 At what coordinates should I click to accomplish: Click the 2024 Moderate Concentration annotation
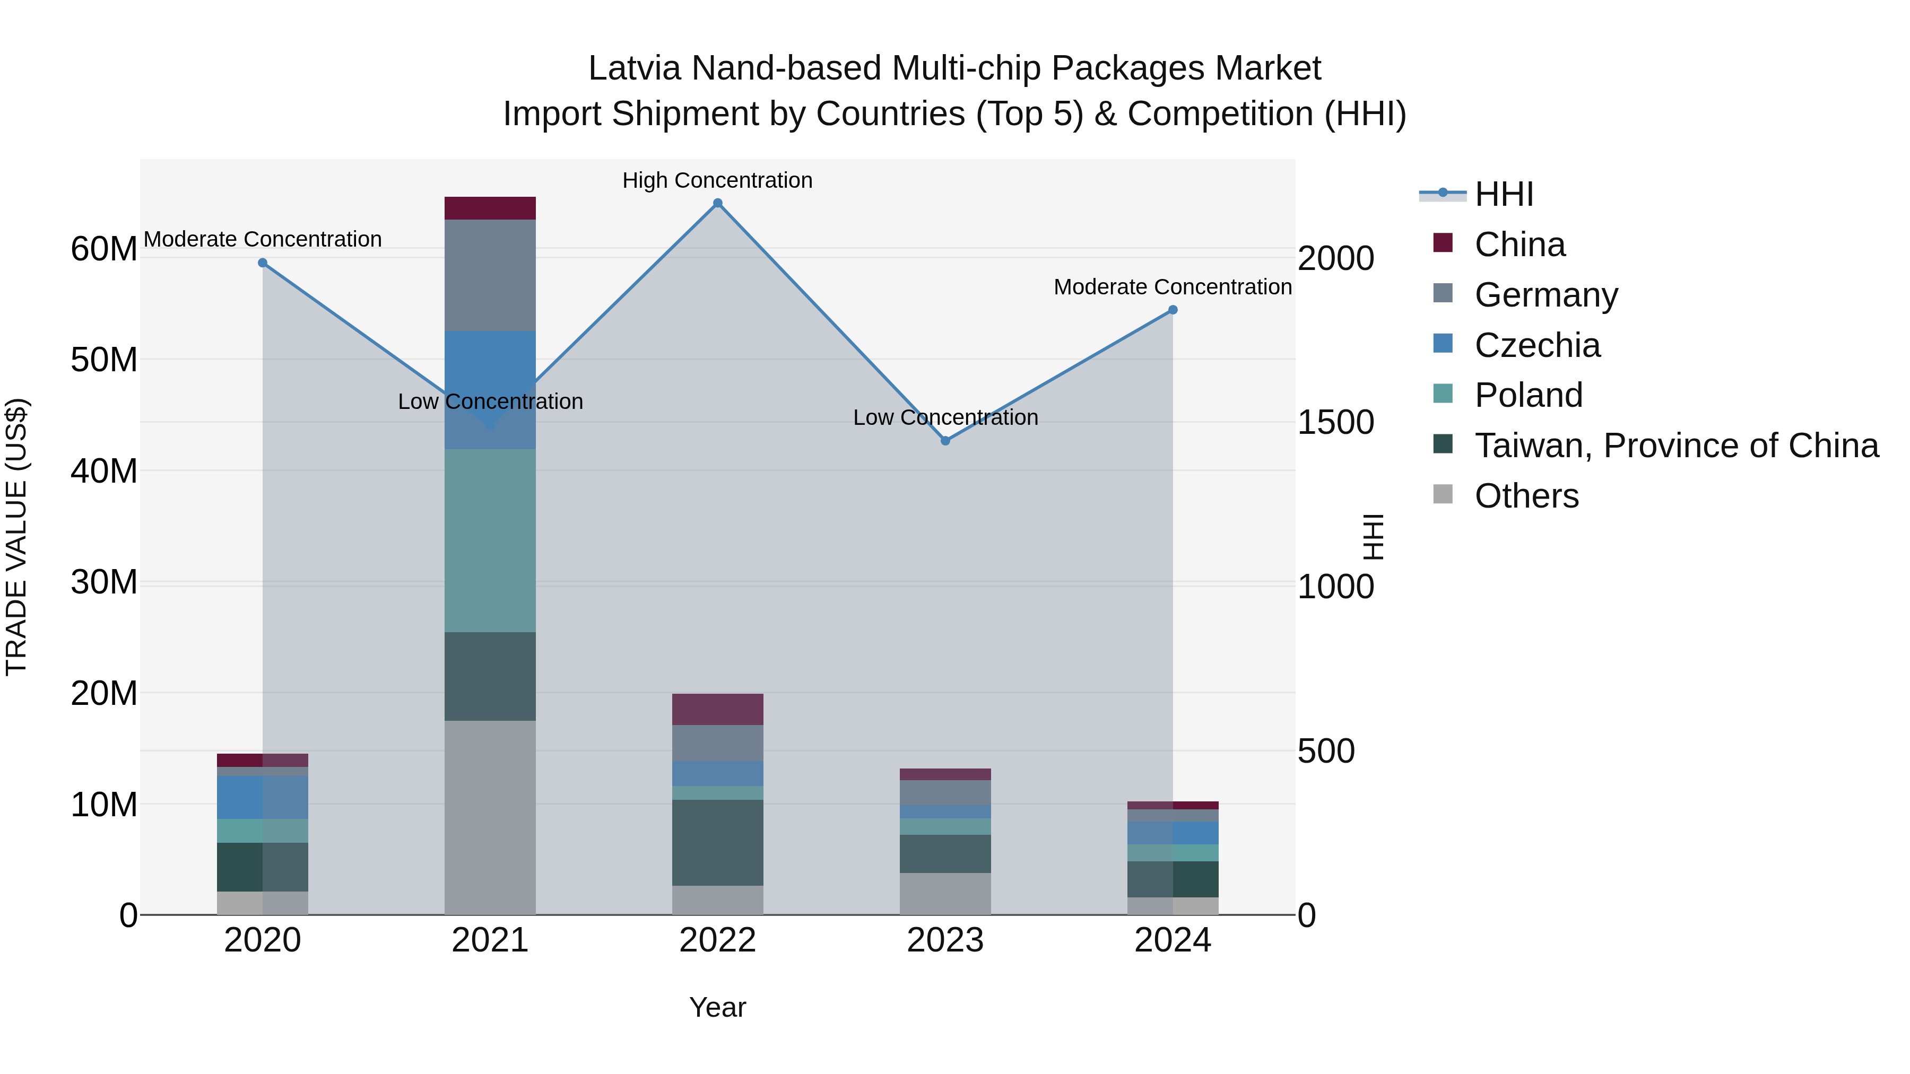(x=1173, y=287)
